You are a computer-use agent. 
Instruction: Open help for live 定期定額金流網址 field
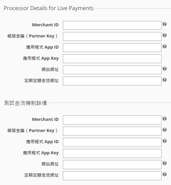[x=165, y=80]
